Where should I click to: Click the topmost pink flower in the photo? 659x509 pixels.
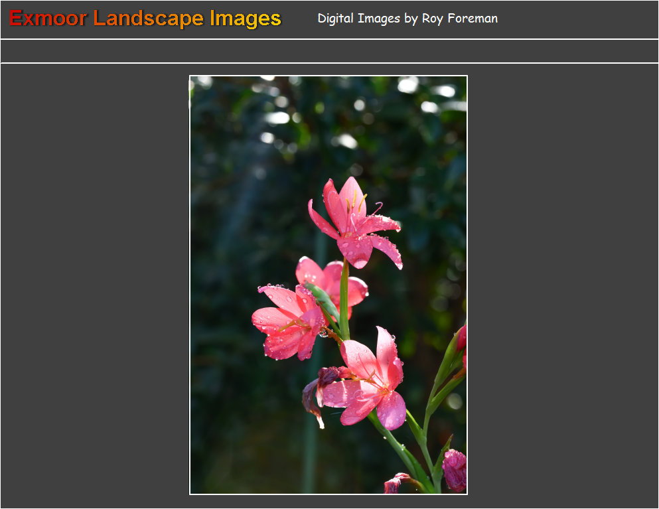point(354,223)
